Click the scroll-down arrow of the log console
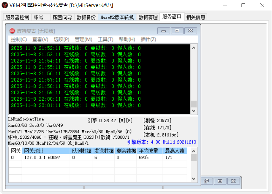 click(x=194, y=111)
